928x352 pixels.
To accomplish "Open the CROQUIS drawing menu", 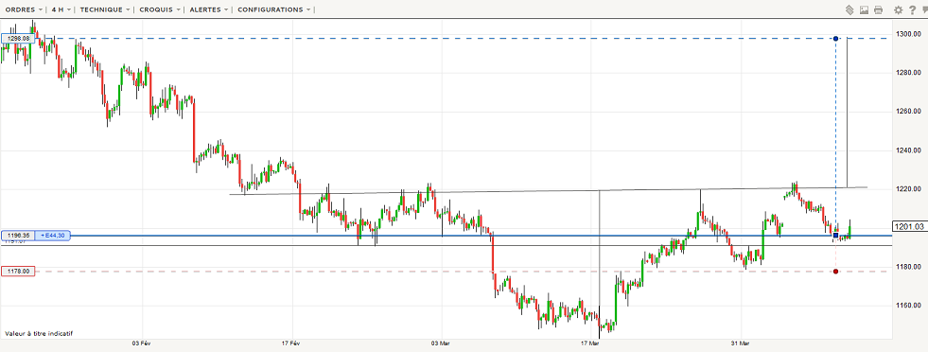I will coord(160,9).
